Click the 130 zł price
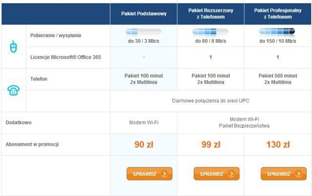 (x=278, y=145)
